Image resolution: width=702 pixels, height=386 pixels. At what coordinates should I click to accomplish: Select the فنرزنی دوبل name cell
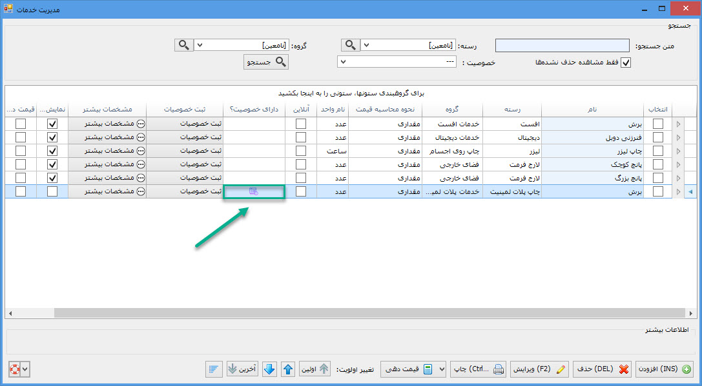(x=592, y=138)
